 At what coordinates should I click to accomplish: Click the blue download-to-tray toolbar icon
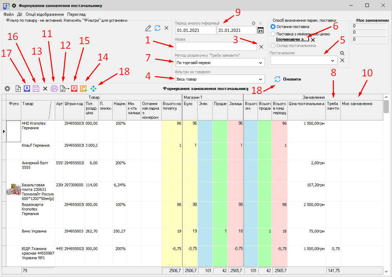27,89
